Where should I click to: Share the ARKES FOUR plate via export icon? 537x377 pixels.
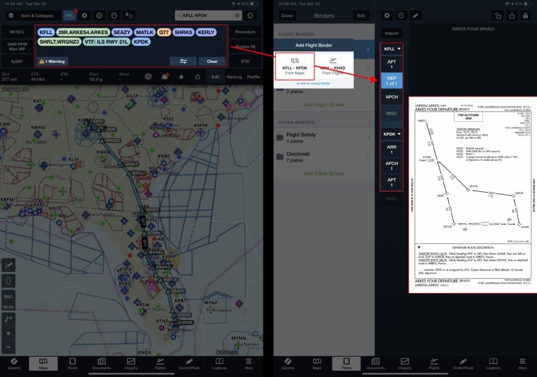513,16
